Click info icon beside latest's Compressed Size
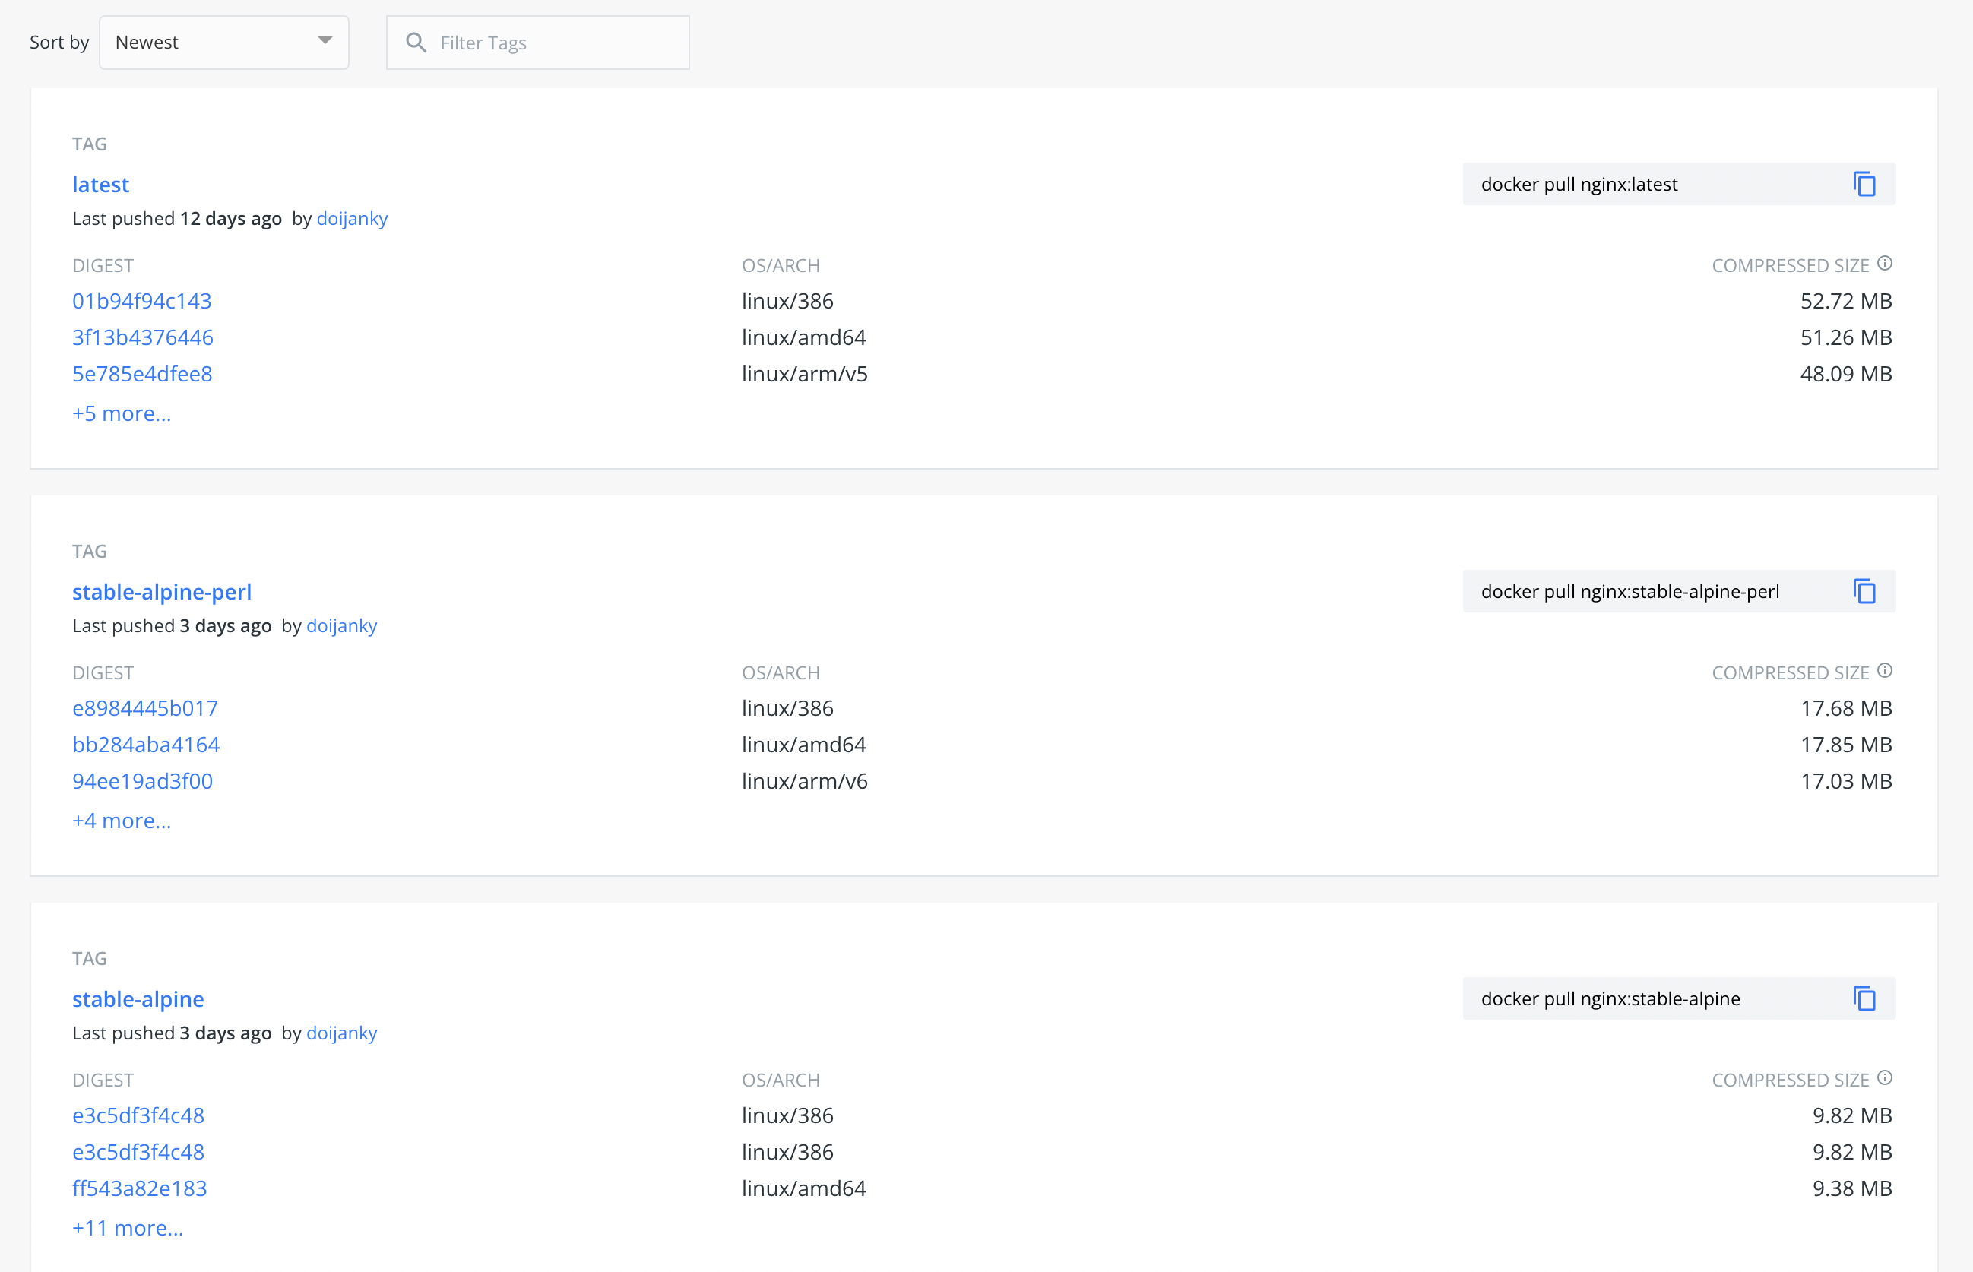The image size is (1973, 1272). coord(1884,263)
